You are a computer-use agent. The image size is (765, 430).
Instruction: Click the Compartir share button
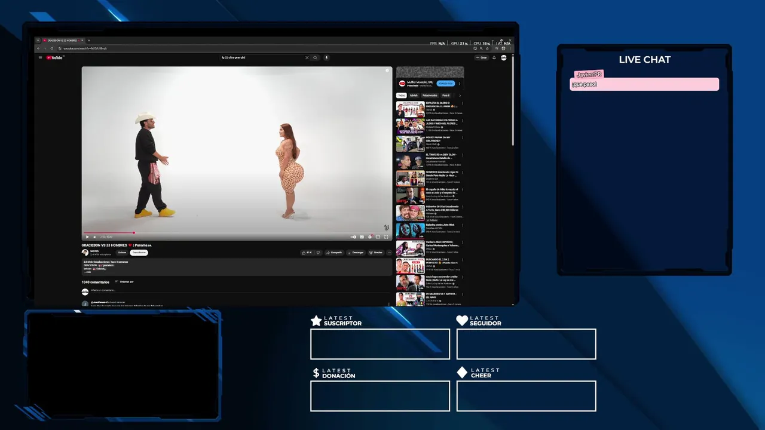335,253
